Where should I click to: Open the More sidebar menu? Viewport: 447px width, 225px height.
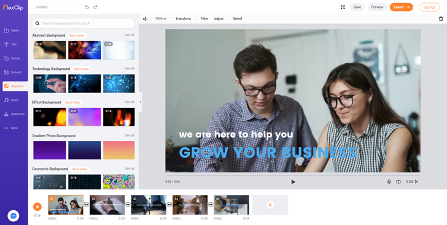pyautogui.click(x=11, y=128)
